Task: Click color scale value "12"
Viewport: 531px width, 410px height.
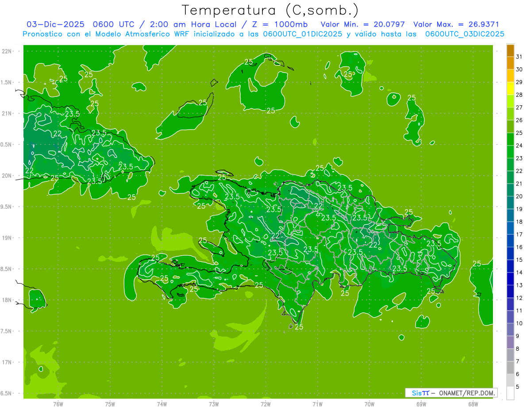Action: click(519, 299)
